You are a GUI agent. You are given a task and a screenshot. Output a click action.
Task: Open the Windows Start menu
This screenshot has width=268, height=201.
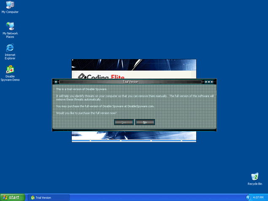click(x=13, y=197)
